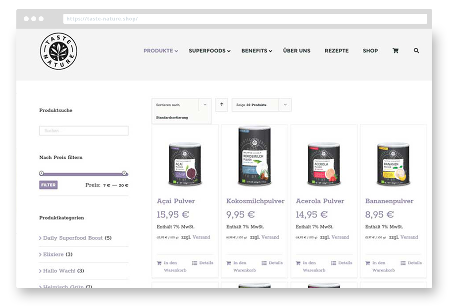Click the price range slider track

tap(84, 174)
